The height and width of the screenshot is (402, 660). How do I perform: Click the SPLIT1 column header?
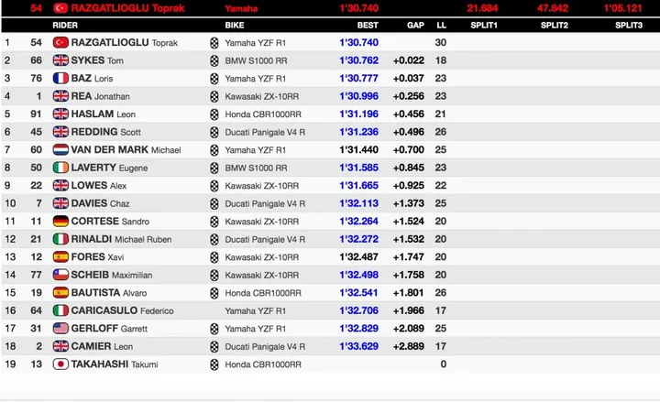tap(484, 26)
